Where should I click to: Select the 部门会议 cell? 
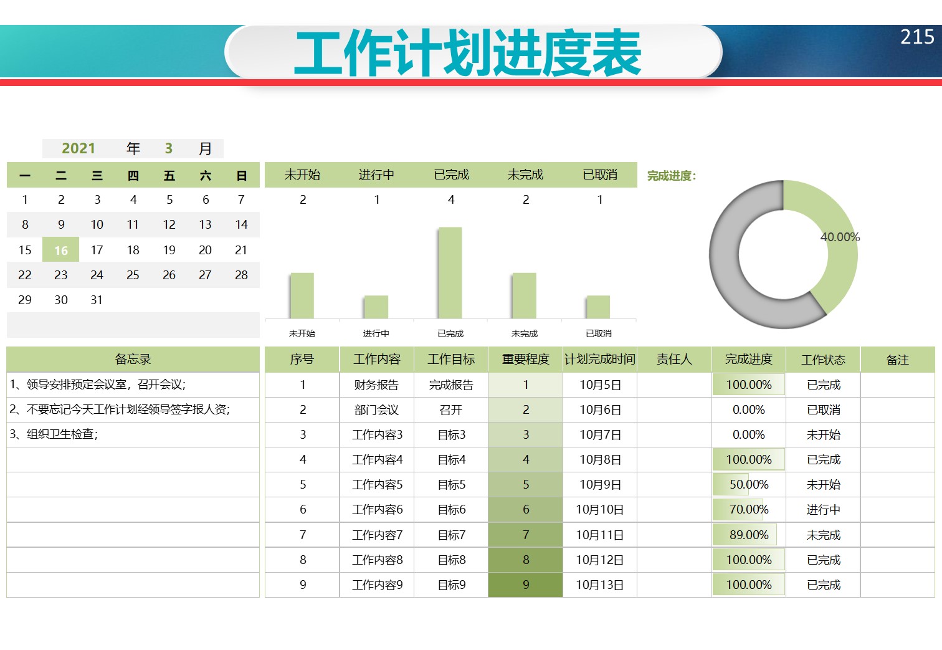pos(376,409)
